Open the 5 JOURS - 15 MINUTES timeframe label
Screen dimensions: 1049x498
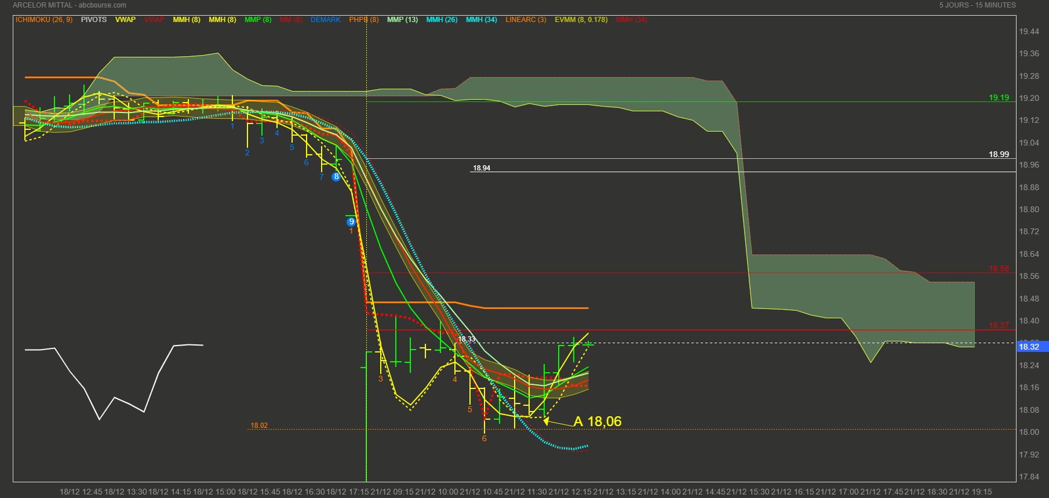pos(977,5)
